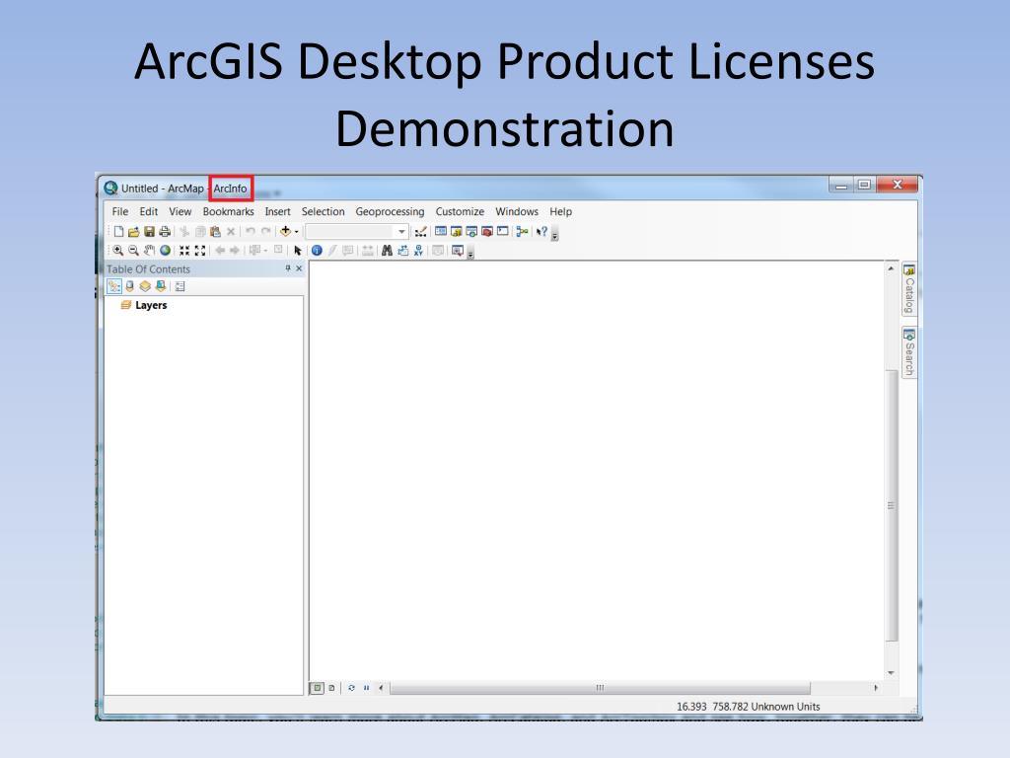This screenshot has width=1010, height=758.
Task: Click the Fixed Zoom Out icon
Action: pyautogui.click(x=200, y=250)
